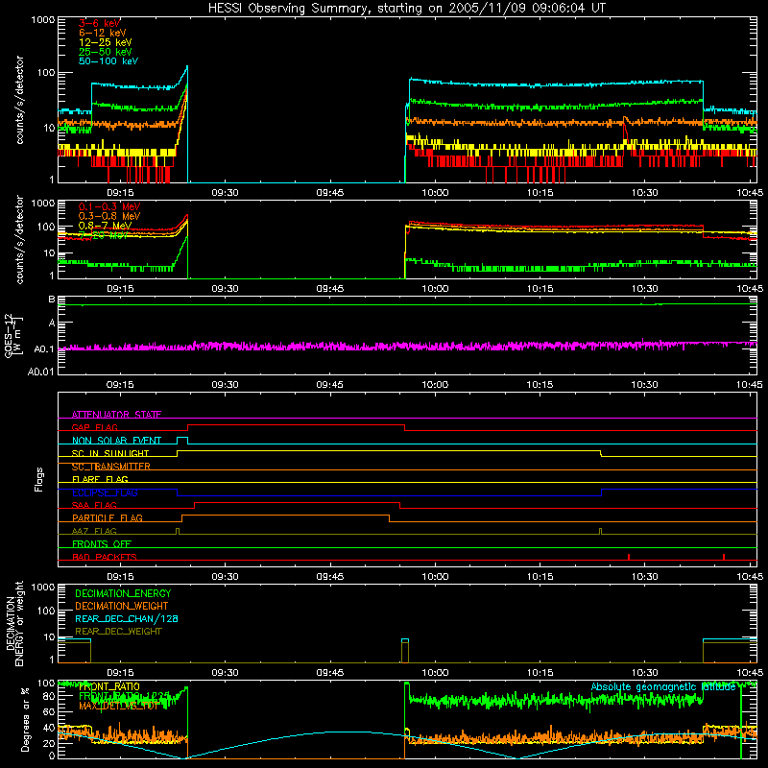The width and height of the screenshot is (768, 768).
Task: Click the SC_TRANSMITTER flag label
Action: pos(110,467)
